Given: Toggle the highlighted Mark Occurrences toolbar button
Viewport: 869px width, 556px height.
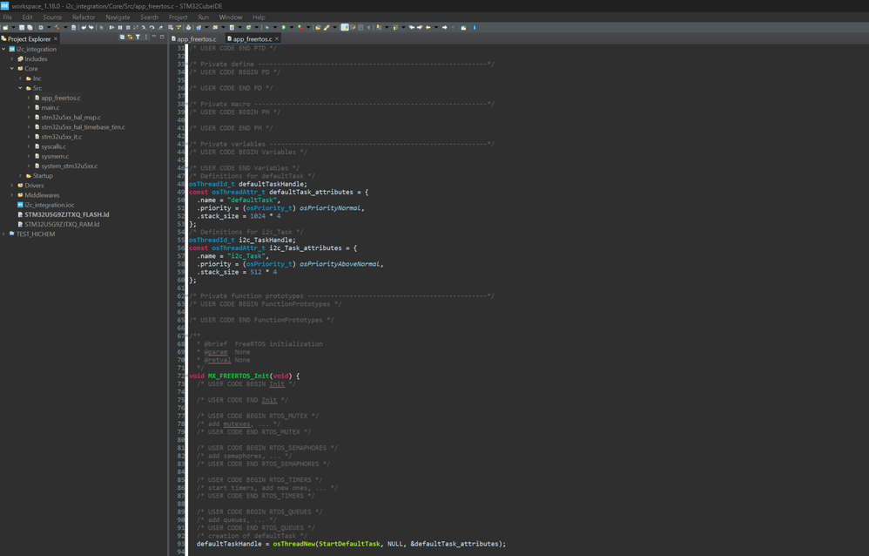Looking at the screenshot, I should [345, 28].
